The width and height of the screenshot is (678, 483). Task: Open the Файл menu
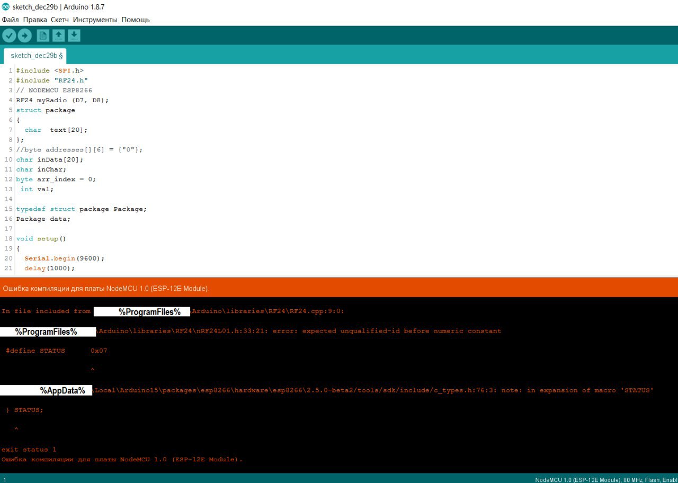point(10,20)
